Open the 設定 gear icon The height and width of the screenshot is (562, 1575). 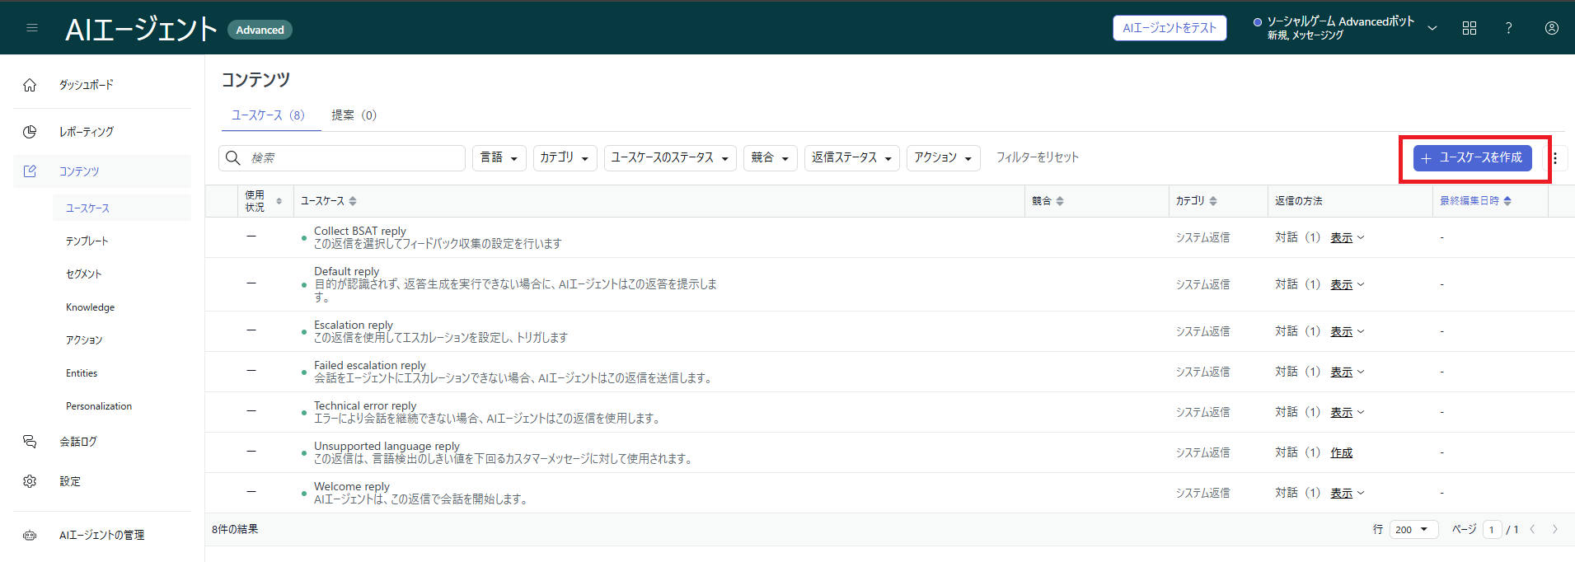(x=30, y=481)
